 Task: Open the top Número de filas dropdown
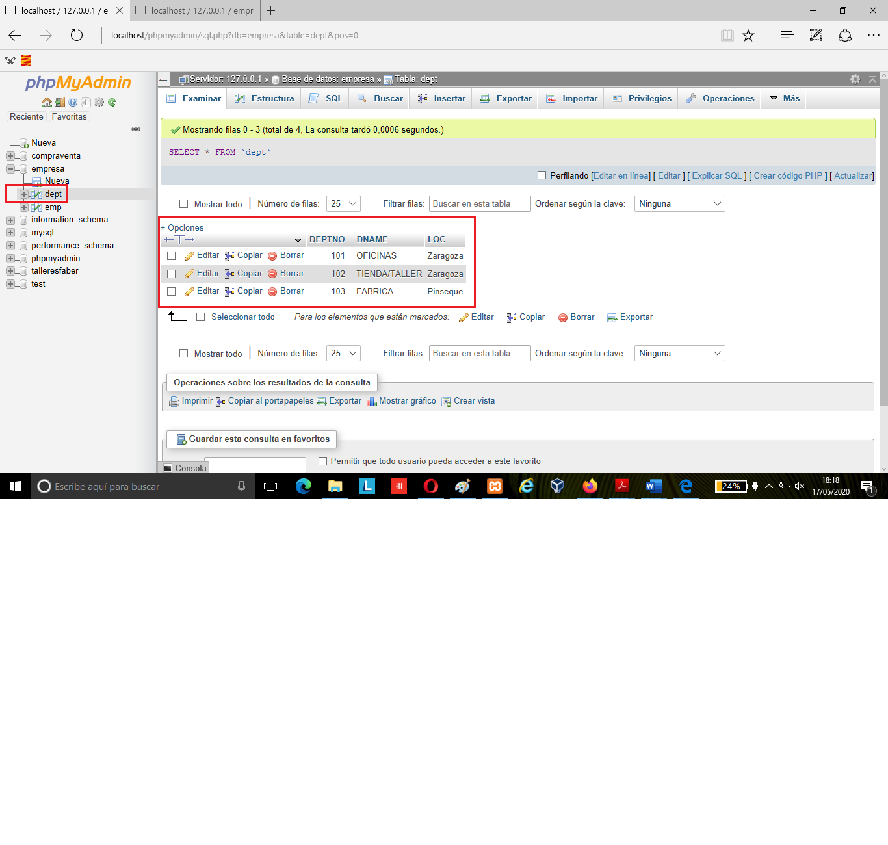point(343,204)
